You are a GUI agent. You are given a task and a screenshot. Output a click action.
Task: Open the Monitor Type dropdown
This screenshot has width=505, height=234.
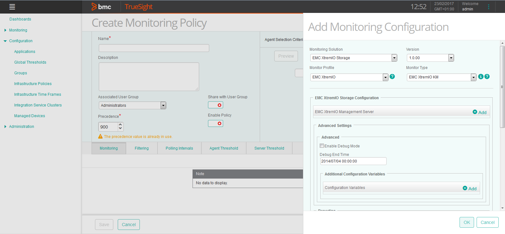(473, 77)
